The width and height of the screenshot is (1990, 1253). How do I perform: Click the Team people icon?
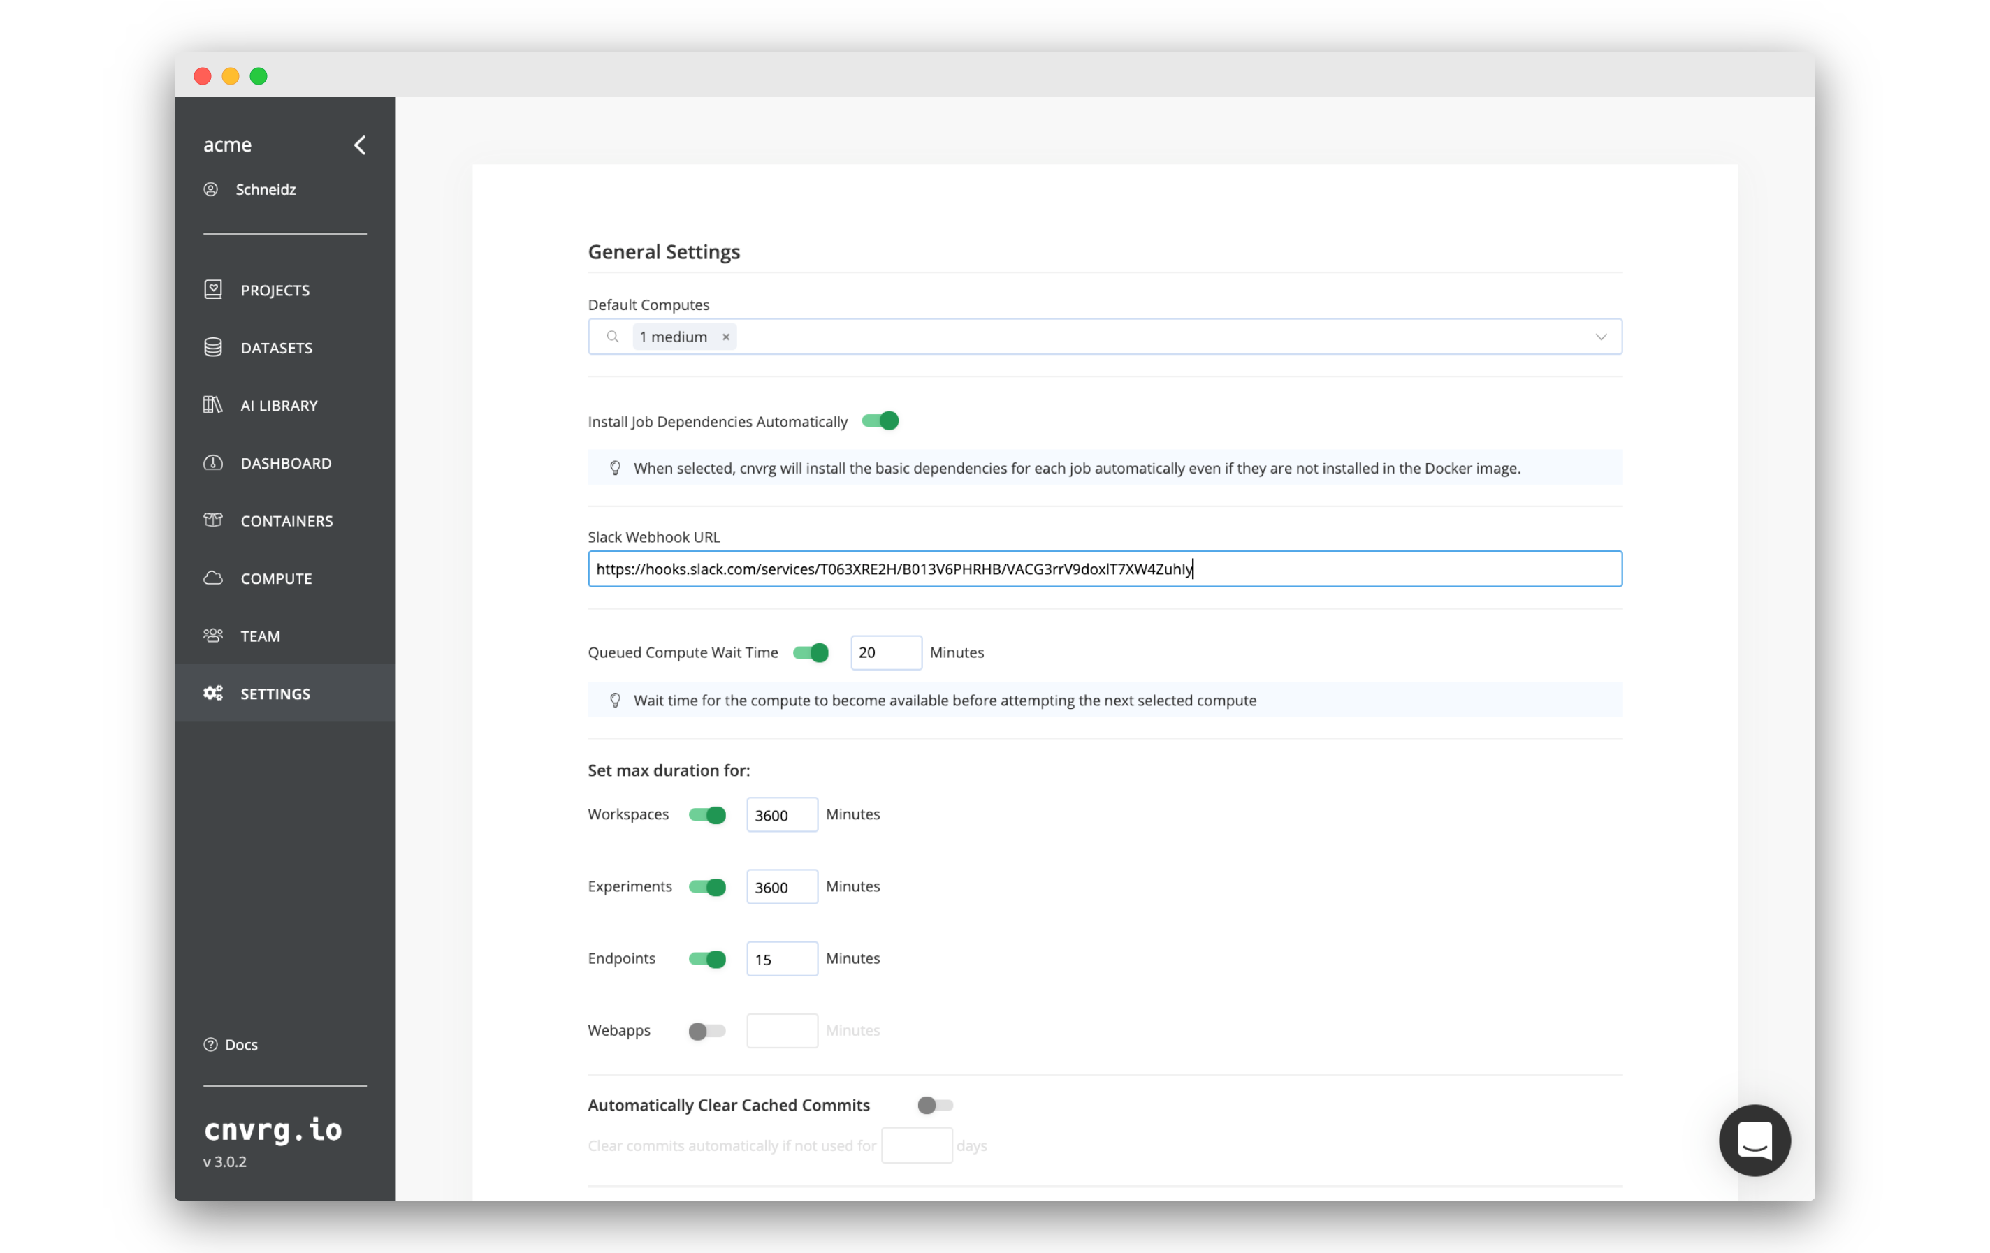[x=213, y=635]
